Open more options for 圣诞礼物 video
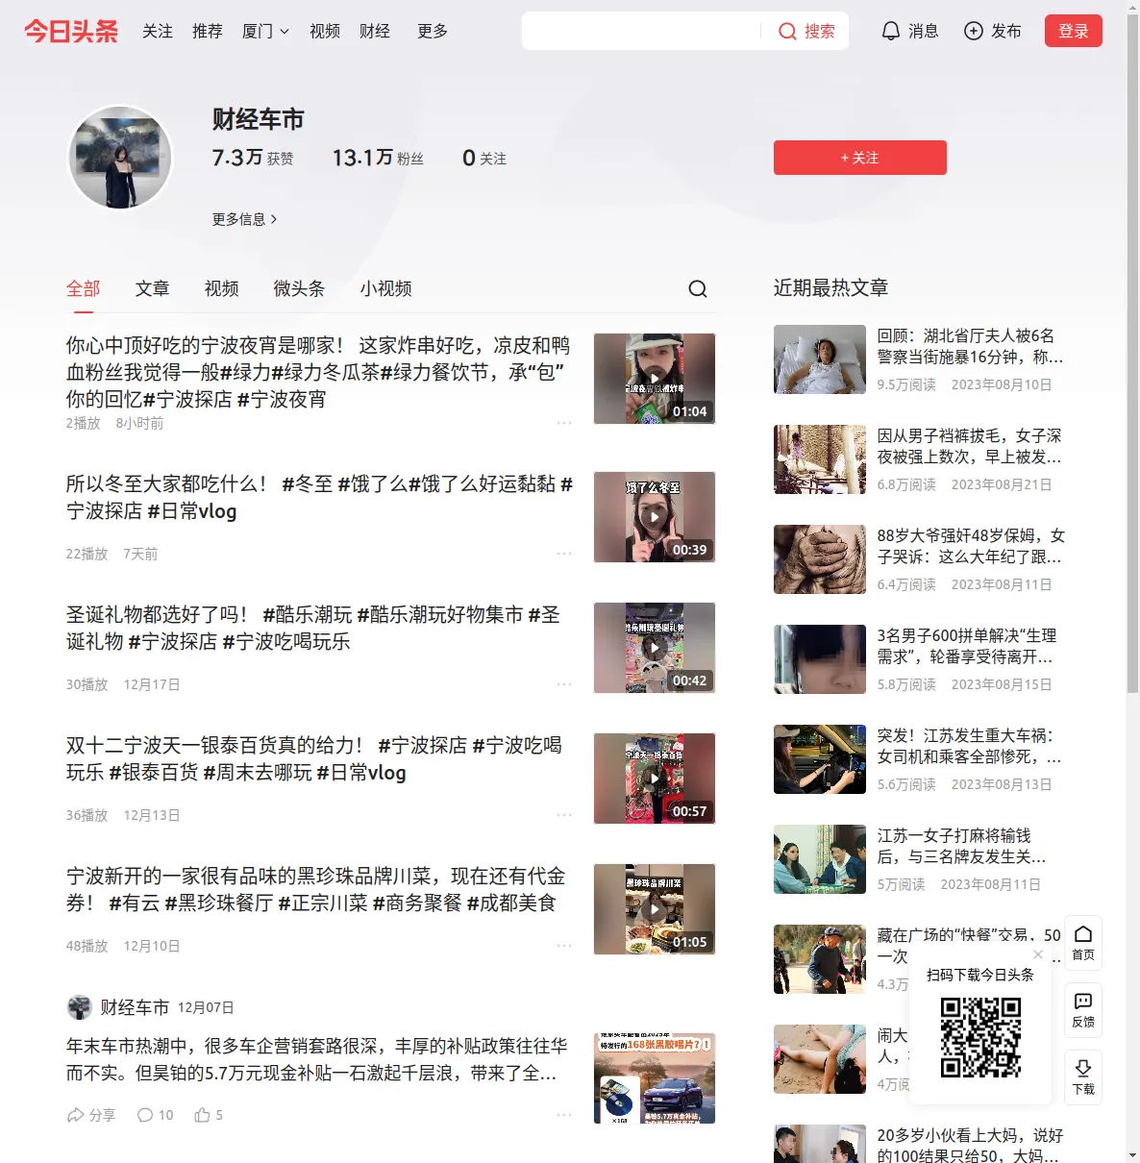 [x=564, y=684]
